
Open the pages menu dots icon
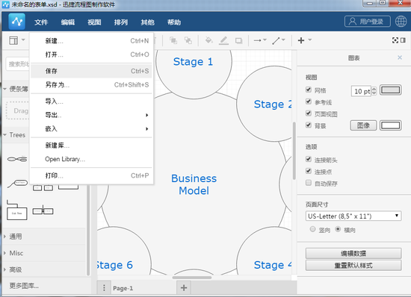[x=104, y=288]
